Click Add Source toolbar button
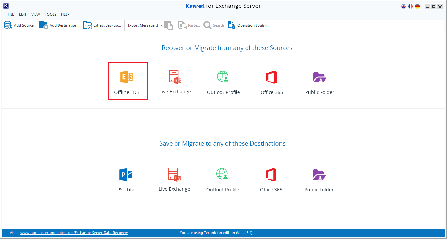 coord(20,25)
